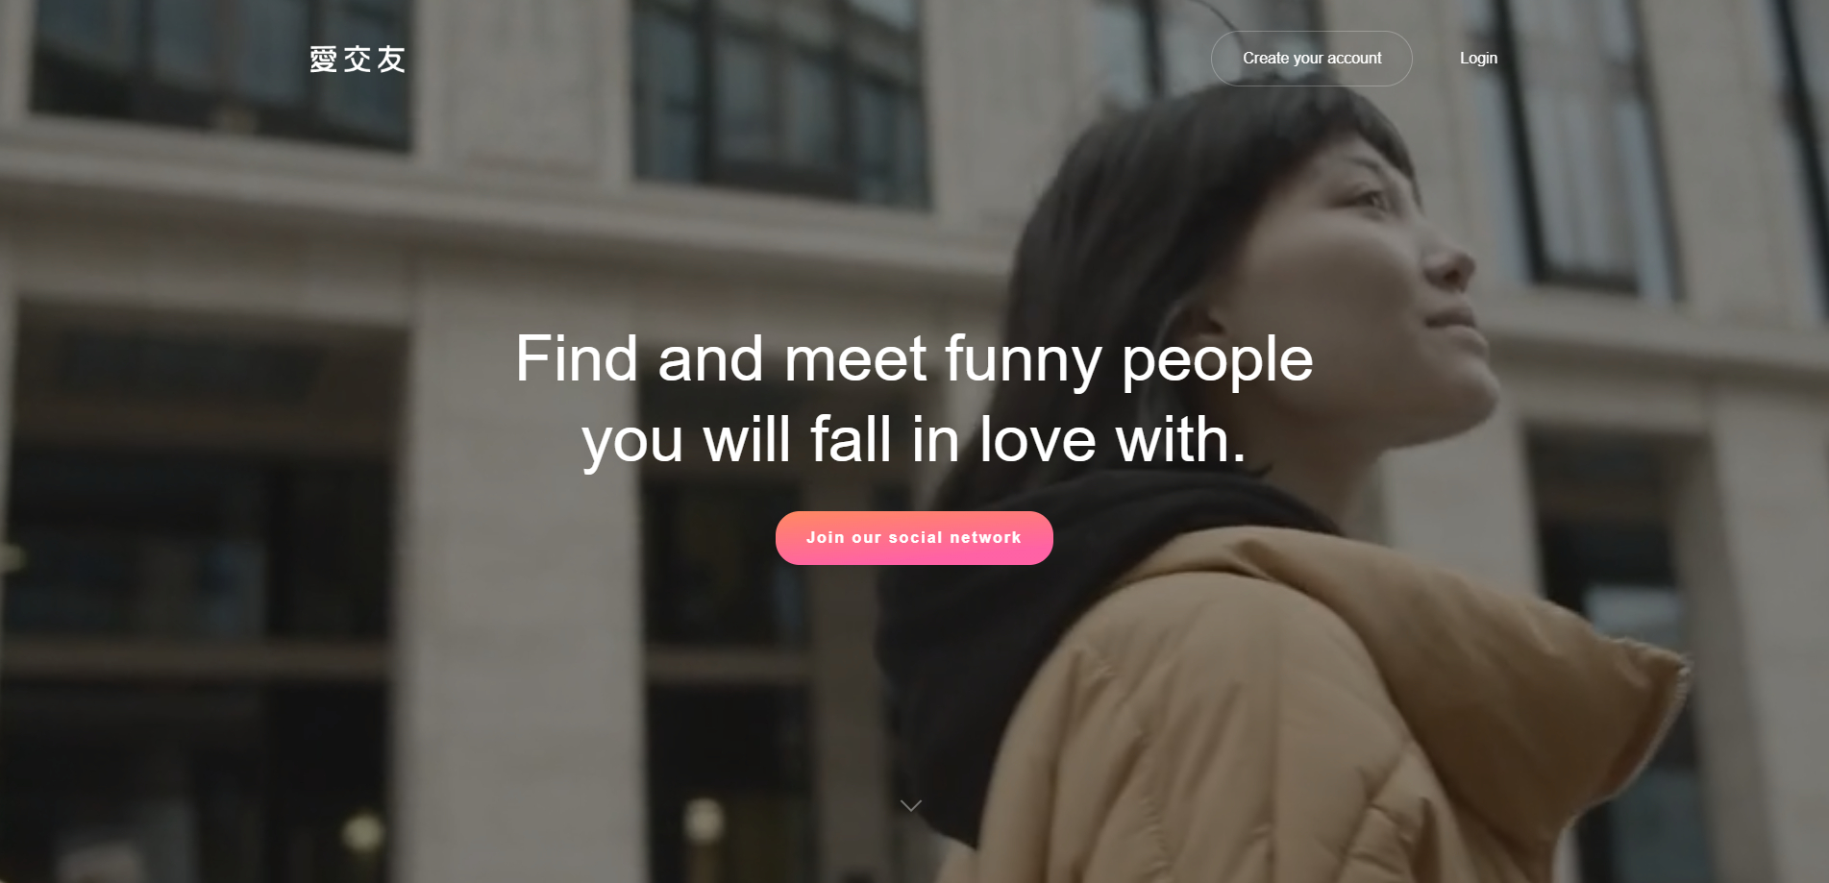
Task: Click the word "people" in the headline
Action: [1217, 363]
